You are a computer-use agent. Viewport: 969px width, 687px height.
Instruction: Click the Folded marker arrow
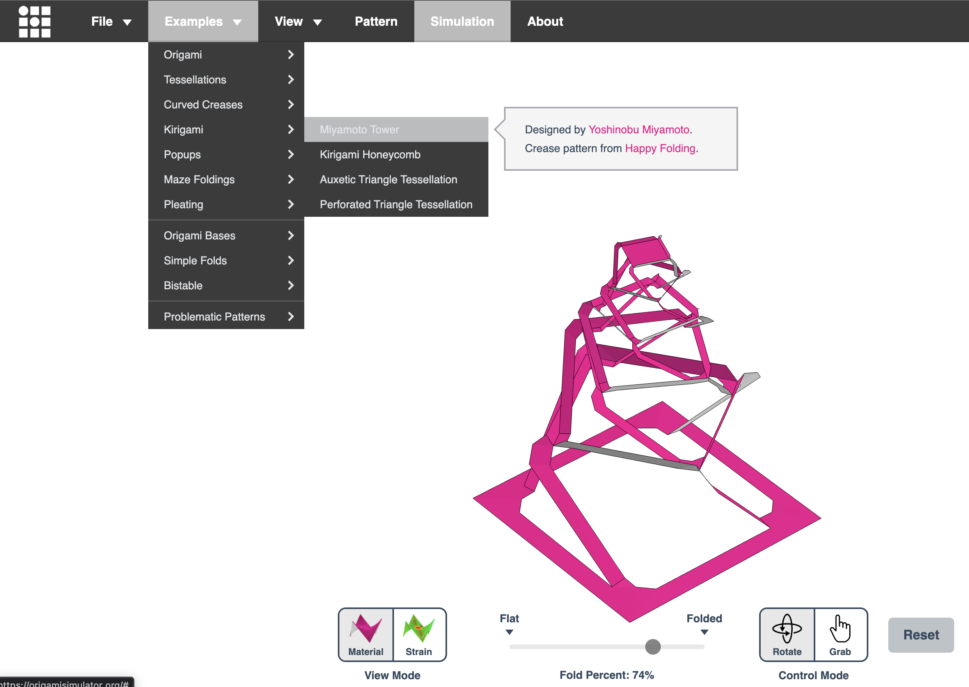(x=704, y=632)
